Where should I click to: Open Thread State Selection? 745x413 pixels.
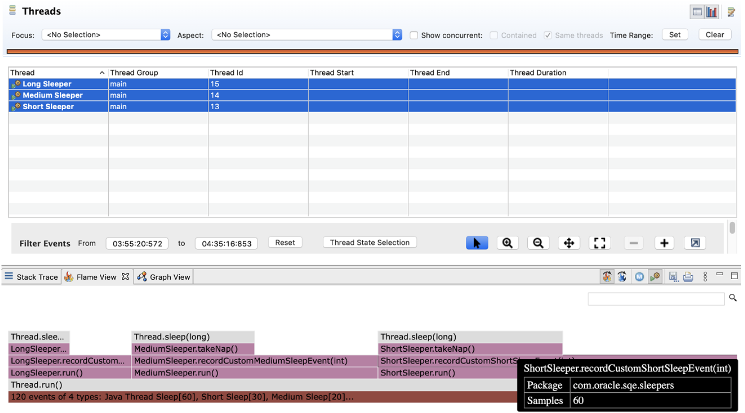(x=369, y=242)
